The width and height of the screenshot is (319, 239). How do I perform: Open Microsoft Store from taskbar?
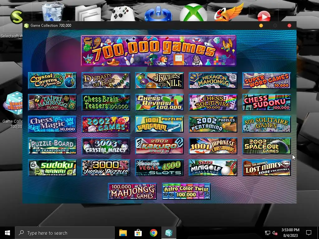coord(138,233)
